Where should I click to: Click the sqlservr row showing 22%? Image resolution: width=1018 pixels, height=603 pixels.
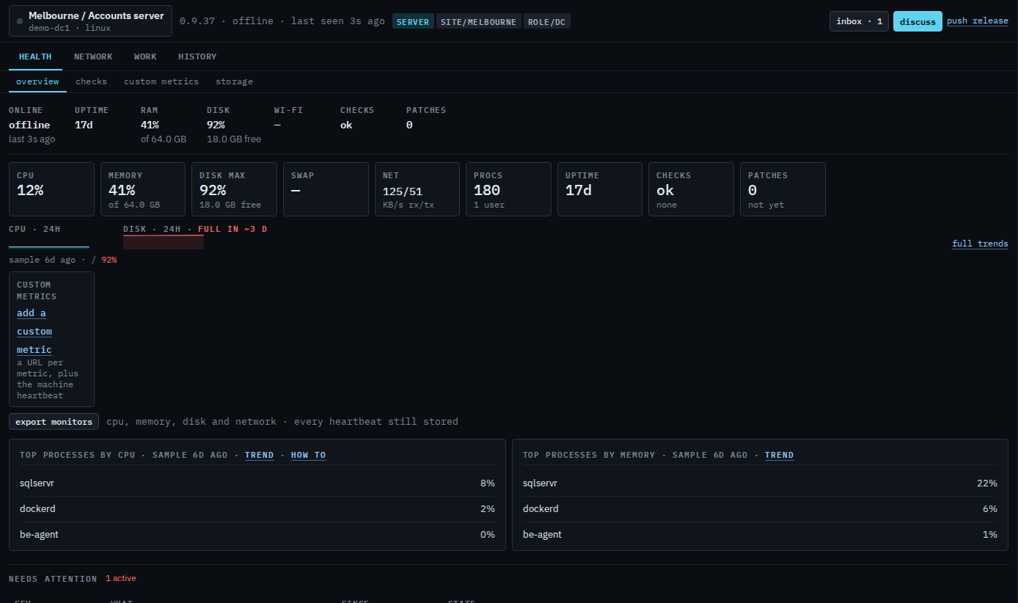point(760,483)
